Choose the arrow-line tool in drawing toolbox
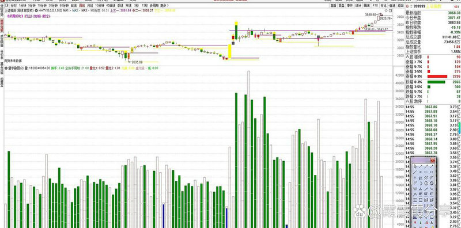The height and width of the screenshot is (228, 461). pos(432,166)
